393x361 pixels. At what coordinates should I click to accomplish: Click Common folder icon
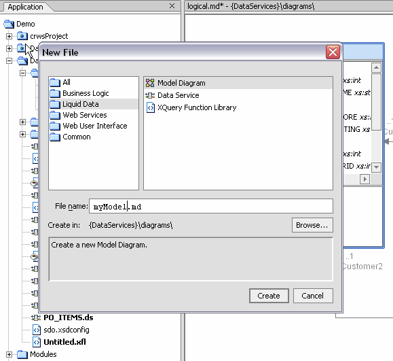tap(55, 137)
